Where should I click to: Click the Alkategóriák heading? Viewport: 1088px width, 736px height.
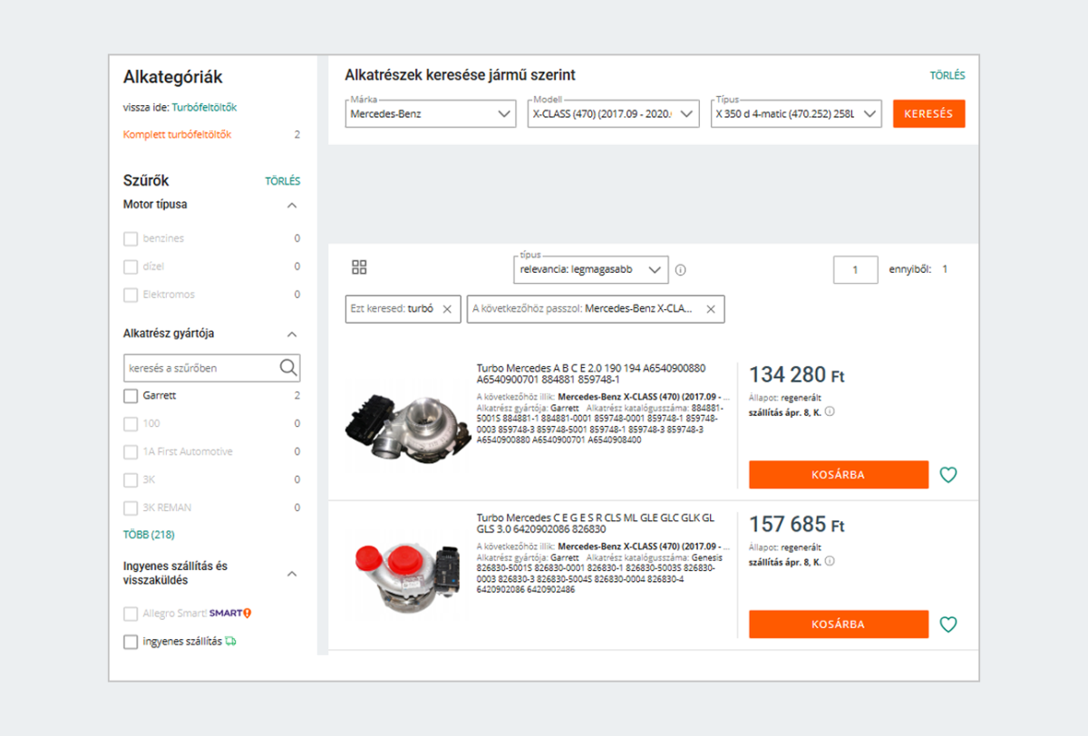(x=173, y=78)
